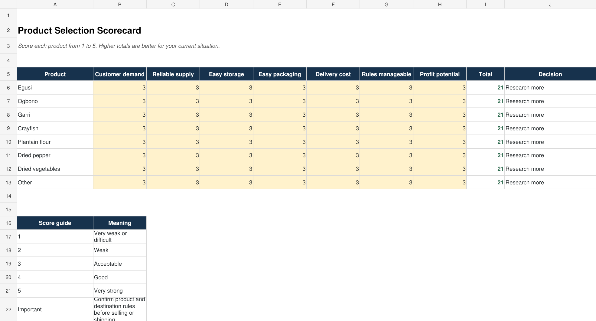Click the Total value for Ogbono

tap(485, 101)
